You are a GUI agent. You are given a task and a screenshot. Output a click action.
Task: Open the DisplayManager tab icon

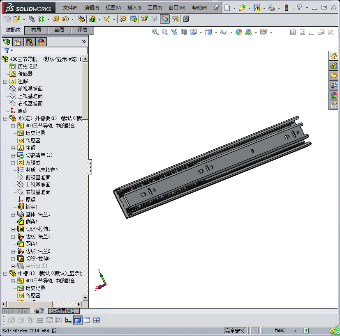pyautogui.click(x=41, y=41)
